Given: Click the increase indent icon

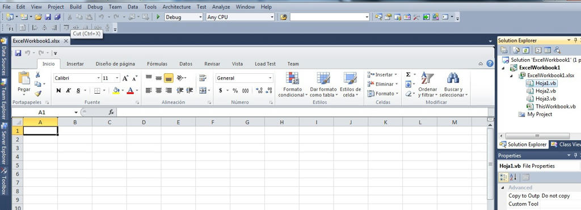Looking at the screenshot, I should (190, 90).
